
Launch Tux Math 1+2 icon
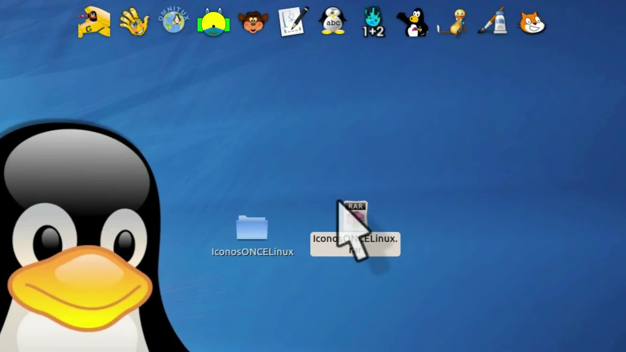[373, 22]
